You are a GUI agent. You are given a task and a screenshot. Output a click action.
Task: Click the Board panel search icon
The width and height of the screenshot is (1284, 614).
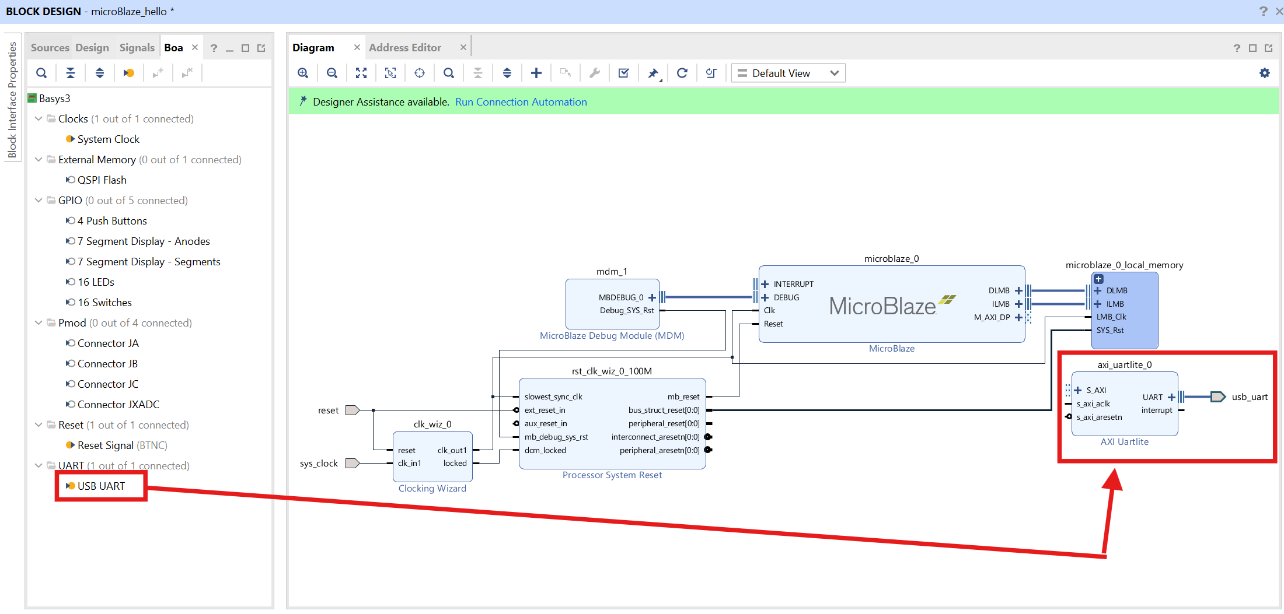click(41, 73)
